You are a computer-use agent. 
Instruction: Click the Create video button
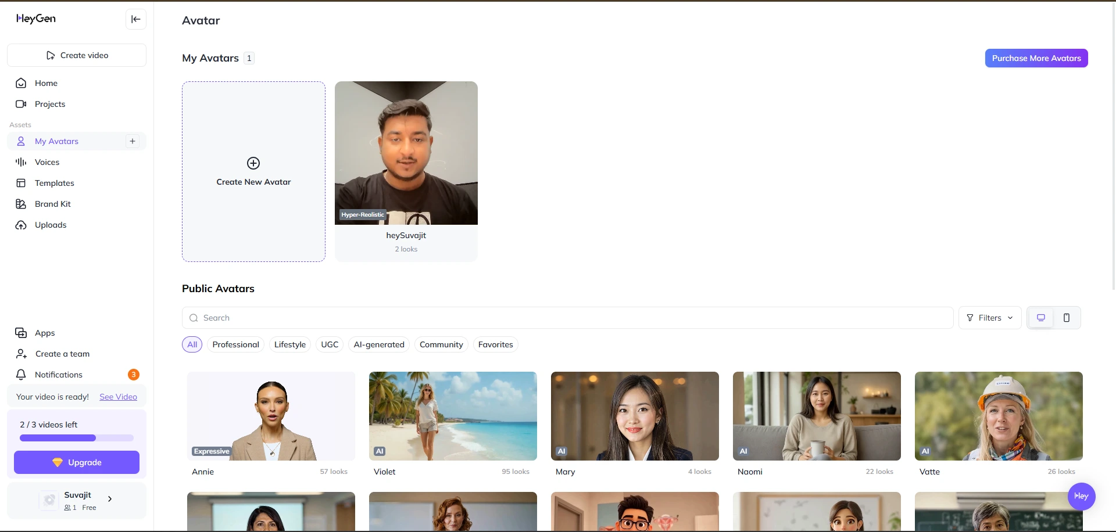pos(77,55)
